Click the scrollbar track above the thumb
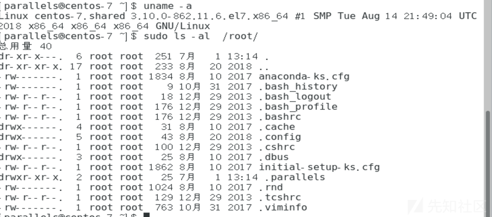Screen dimensions: 492x217 pos(488,55)
